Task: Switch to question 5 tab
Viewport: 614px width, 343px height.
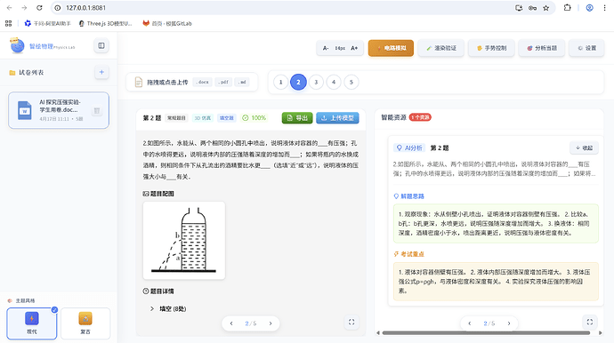Action: (351, 82)
